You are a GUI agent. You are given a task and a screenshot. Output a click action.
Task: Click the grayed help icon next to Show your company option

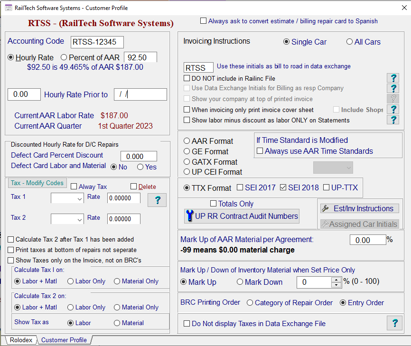[x=392, y=99]
